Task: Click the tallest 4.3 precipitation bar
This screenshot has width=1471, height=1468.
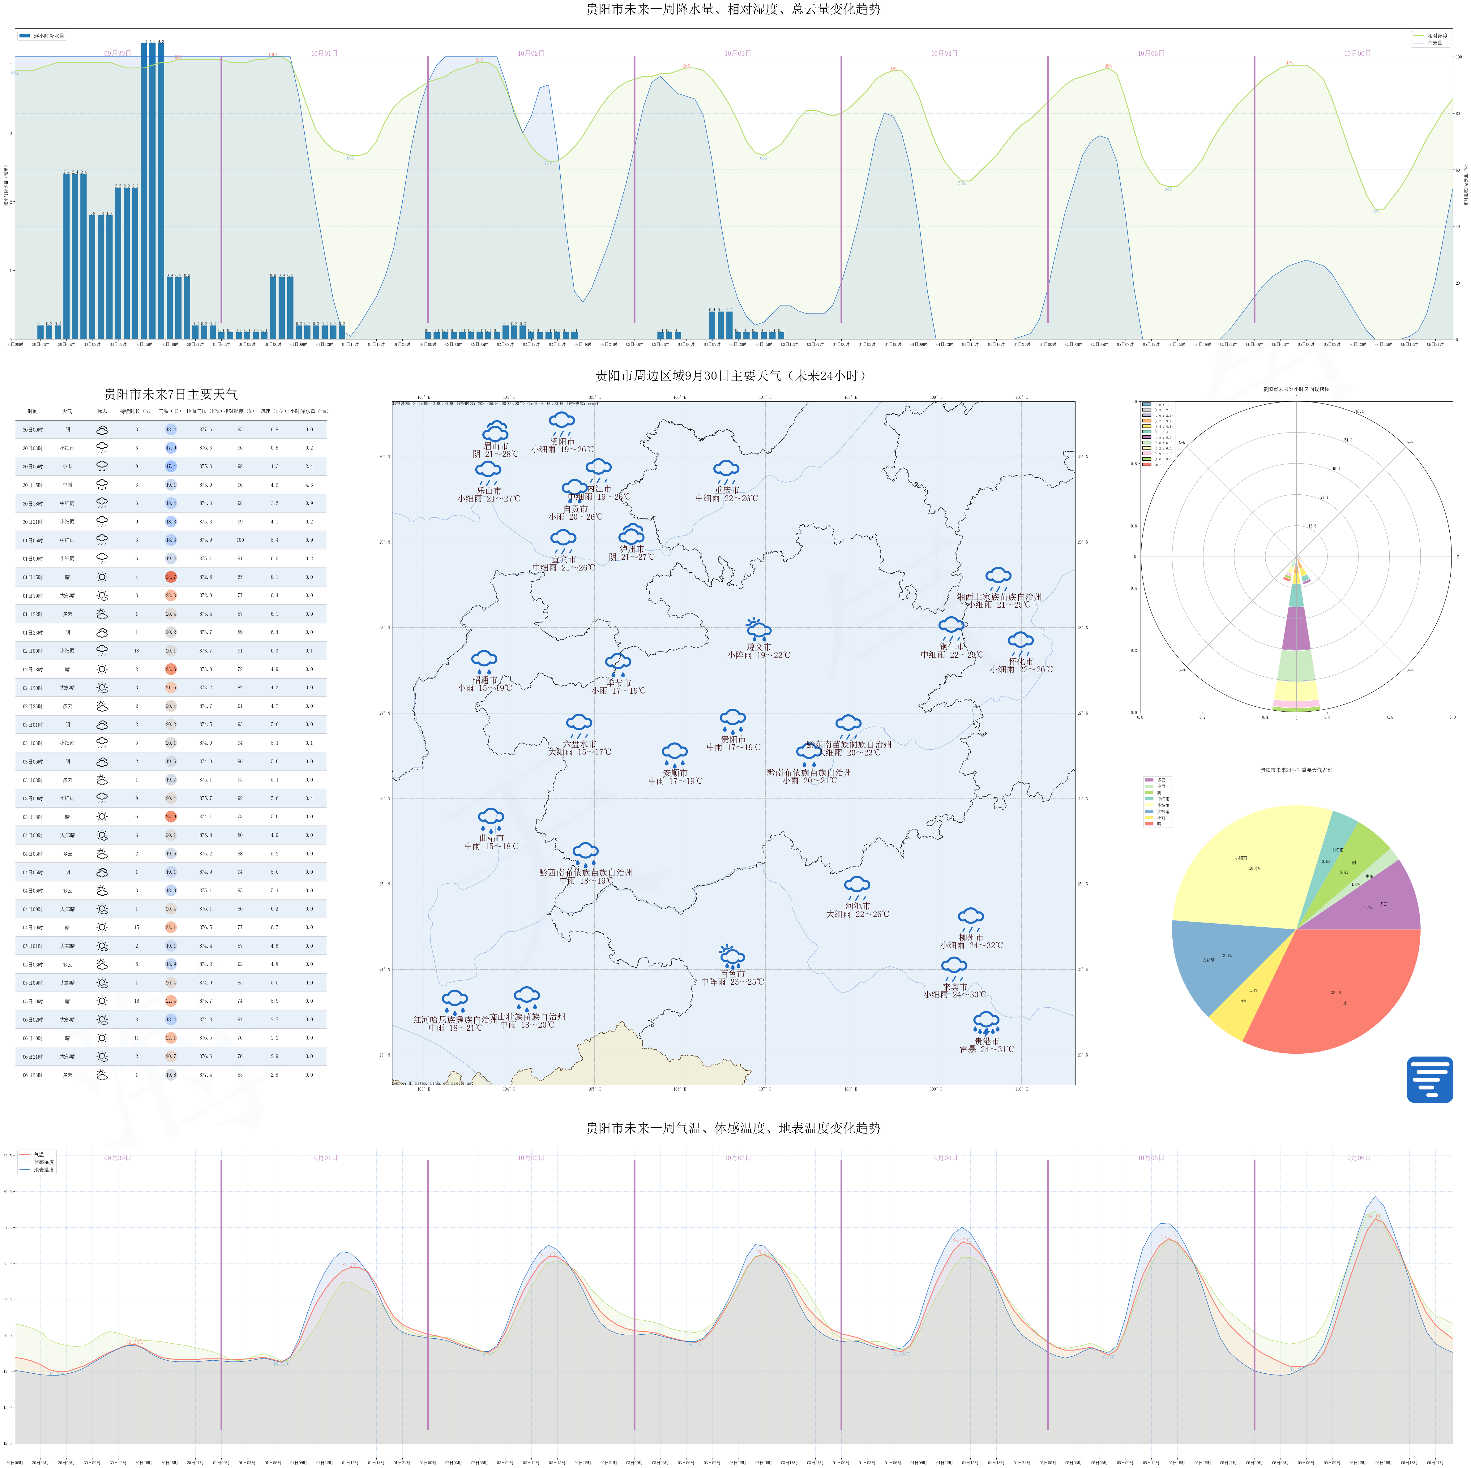Action: tap(152, 191)
